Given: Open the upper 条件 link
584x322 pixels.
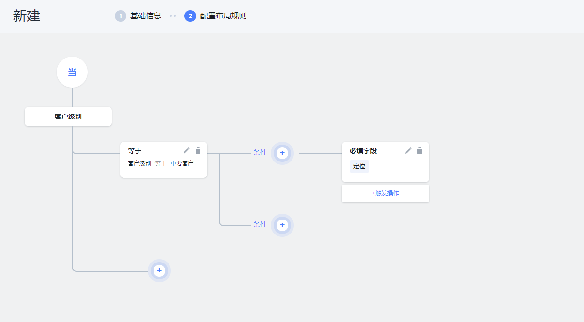Looking at the screenshot, I should coord(261,153).
